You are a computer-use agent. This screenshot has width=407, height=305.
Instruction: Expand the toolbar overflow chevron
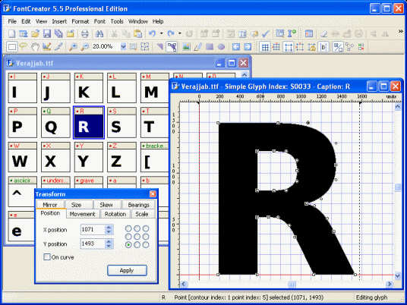coord(400,32)
